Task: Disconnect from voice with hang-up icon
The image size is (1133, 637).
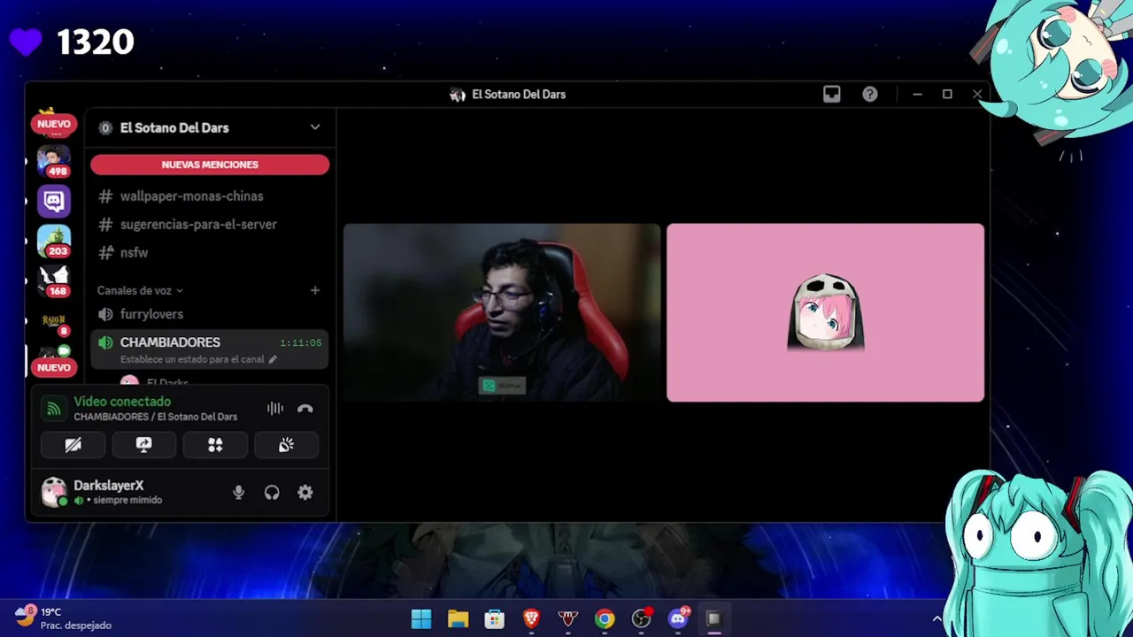Action: tap(305, 409)
